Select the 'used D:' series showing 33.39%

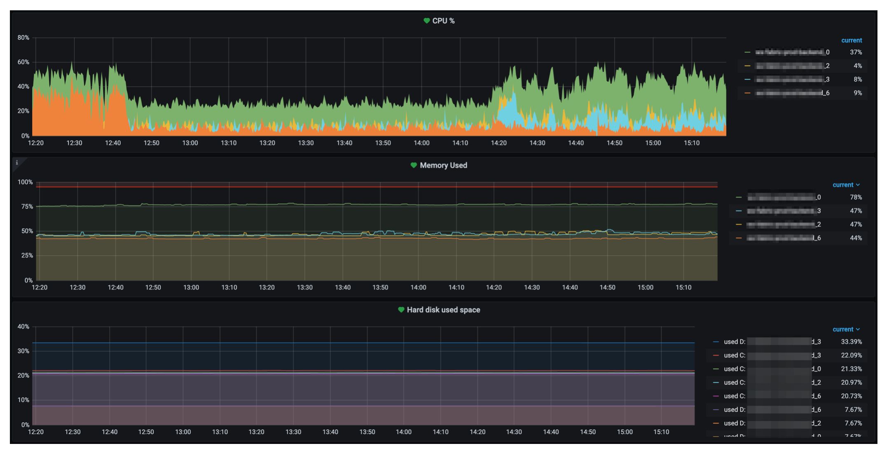click(770, 342)
